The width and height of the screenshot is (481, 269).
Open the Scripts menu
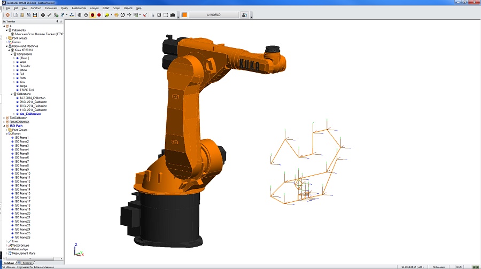pyautogui.click(x=117, y=8)
